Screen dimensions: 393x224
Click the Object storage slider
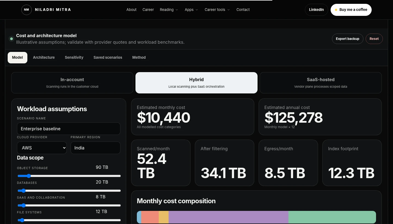pyautogui.click(x=69, y=176)
